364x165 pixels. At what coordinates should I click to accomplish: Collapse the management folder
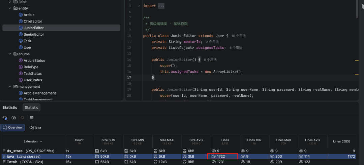10,87
